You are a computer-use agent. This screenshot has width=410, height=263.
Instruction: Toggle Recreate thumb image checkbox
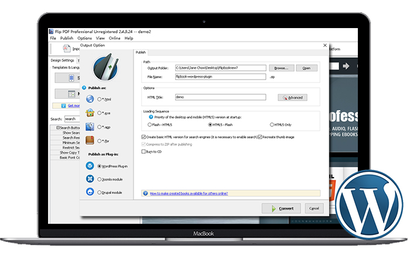[x=260, y=137]
